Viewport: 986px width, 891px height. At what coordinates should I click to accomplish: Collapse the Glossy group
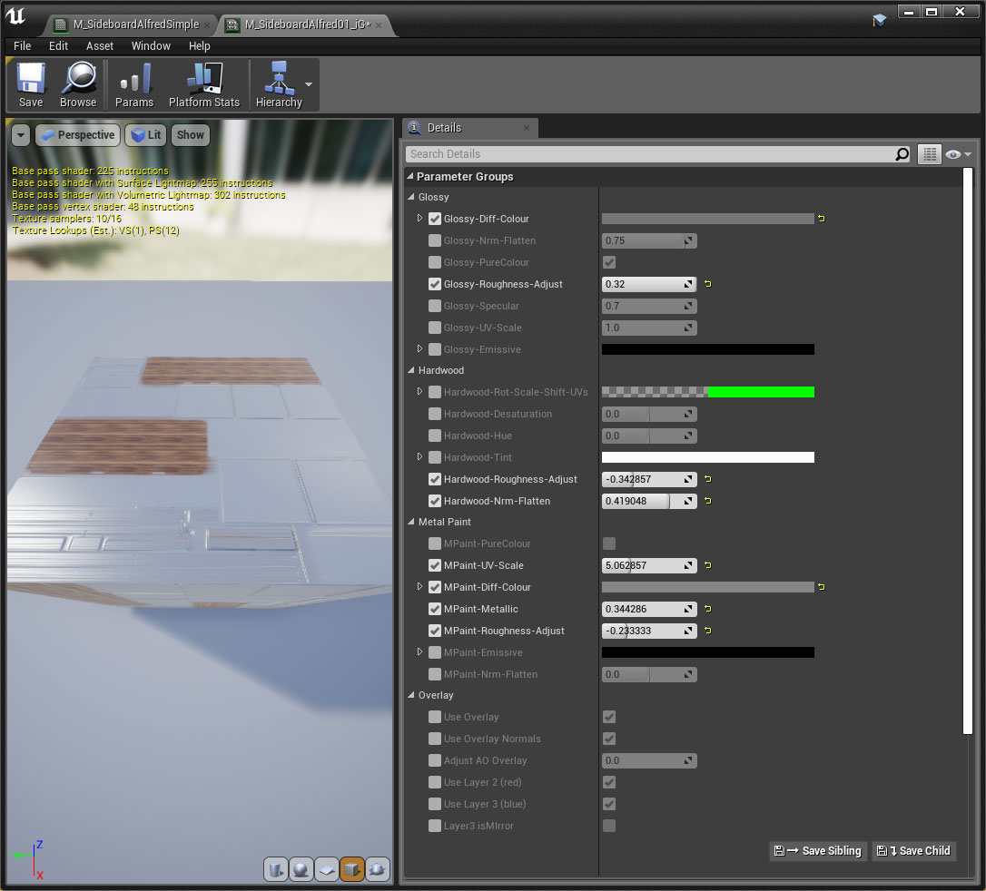click(411, 197)
